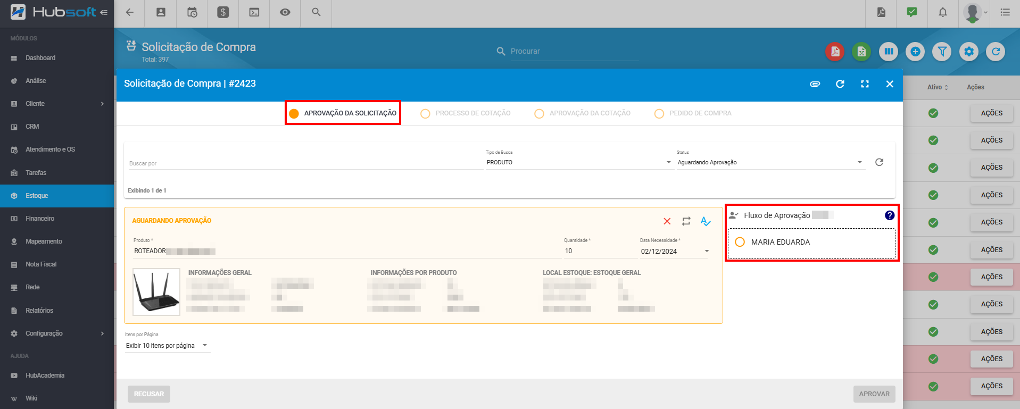Screen dimensions: 1020x409
Task: Click the back arrow in top toolbar
Action: point(130,12)
